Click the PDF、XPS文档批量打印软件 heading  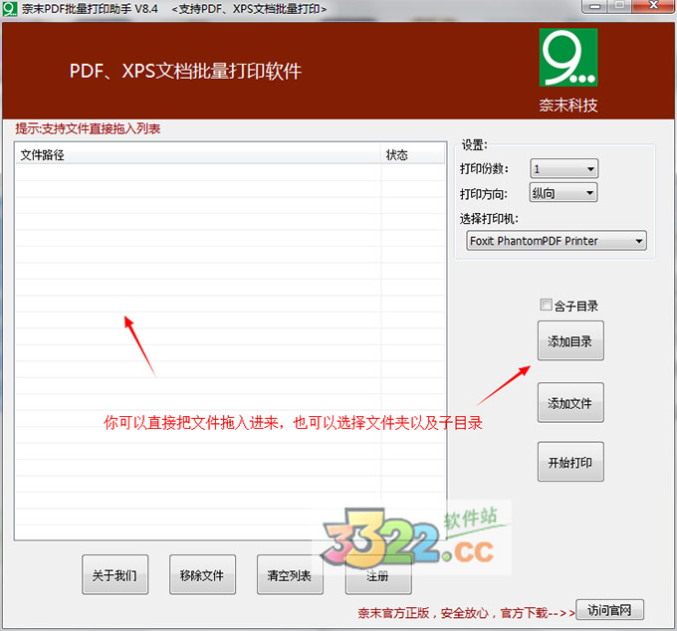185,72
